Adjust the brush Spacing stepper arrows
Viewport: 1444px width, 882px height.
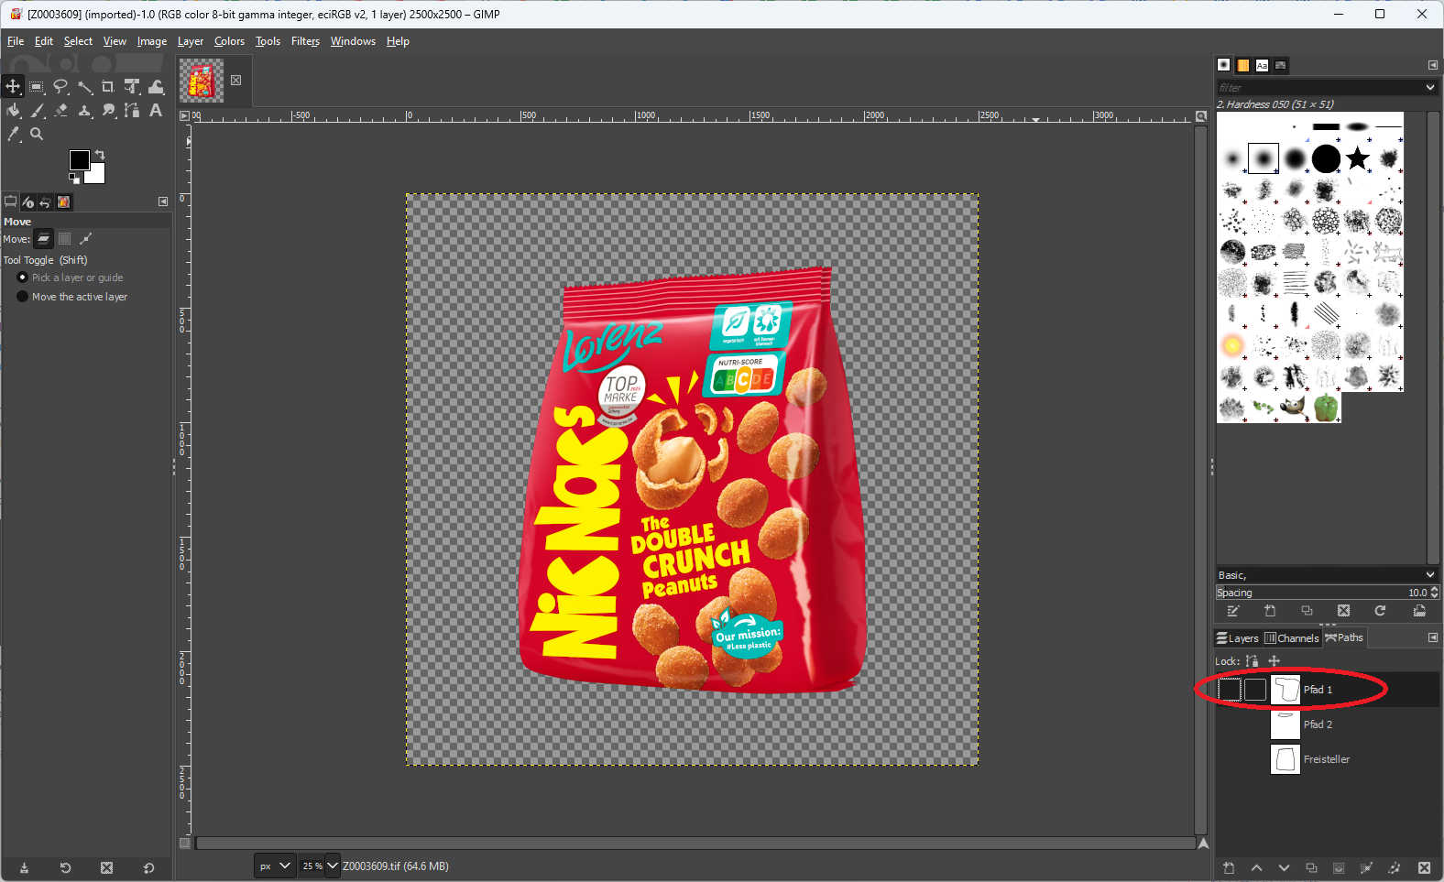click(1435, 593)
